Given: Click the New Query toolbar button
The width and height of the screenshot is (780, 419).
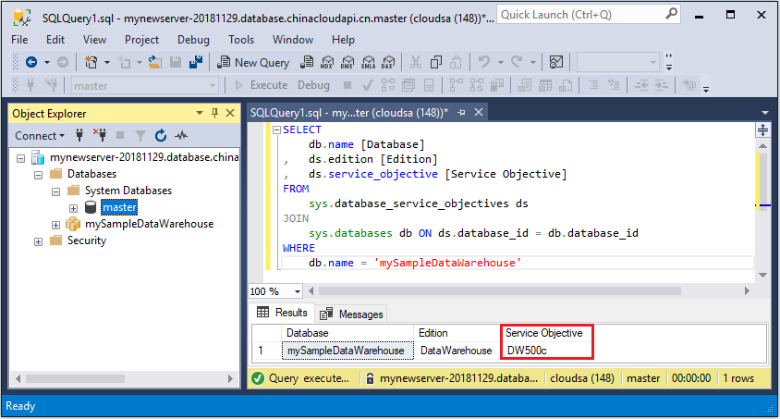Looking at the screenshot, I should click(253, 62).
